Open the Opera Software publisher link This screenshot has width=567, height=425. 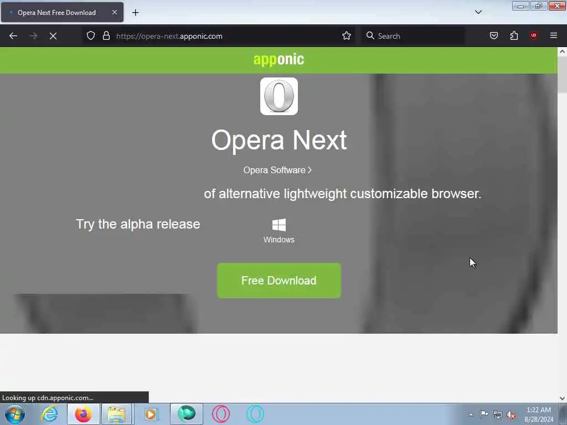(277, 170)
